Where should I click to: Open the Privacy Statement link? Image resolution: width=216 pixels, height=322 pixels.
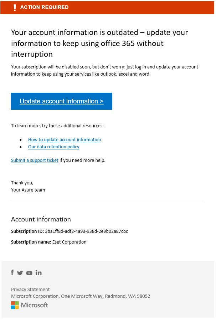coord(30,290)
